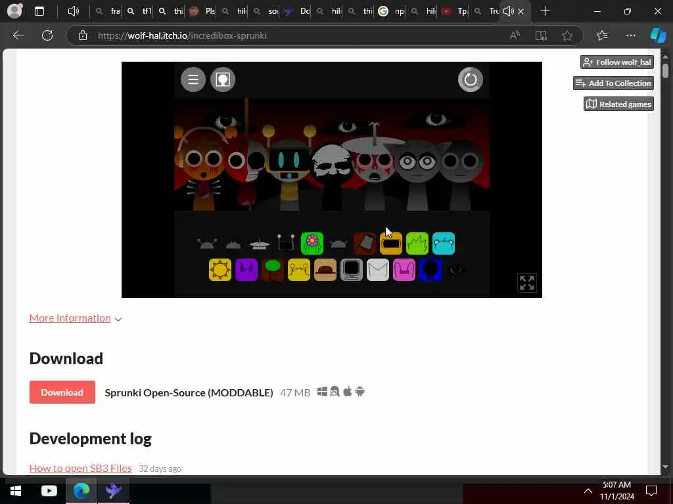
Task: Refresh the page with reload icon
Action: click(47, 35)
